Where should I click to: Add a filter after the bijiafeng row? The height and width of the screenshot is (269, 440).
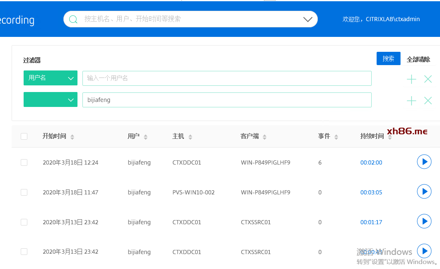tap(411, 100)
